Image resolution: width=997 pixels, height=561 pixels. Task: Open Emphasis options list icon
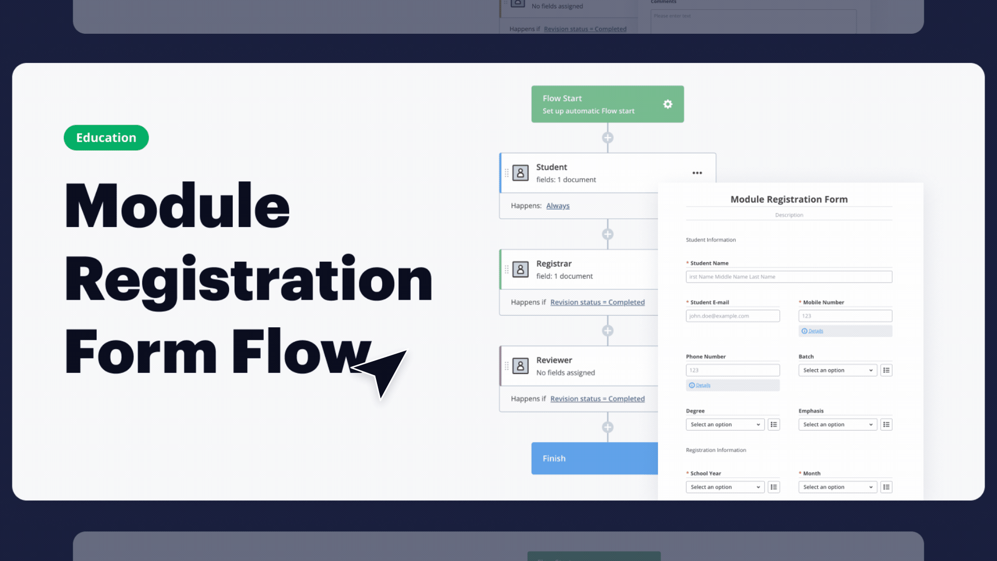886,424
